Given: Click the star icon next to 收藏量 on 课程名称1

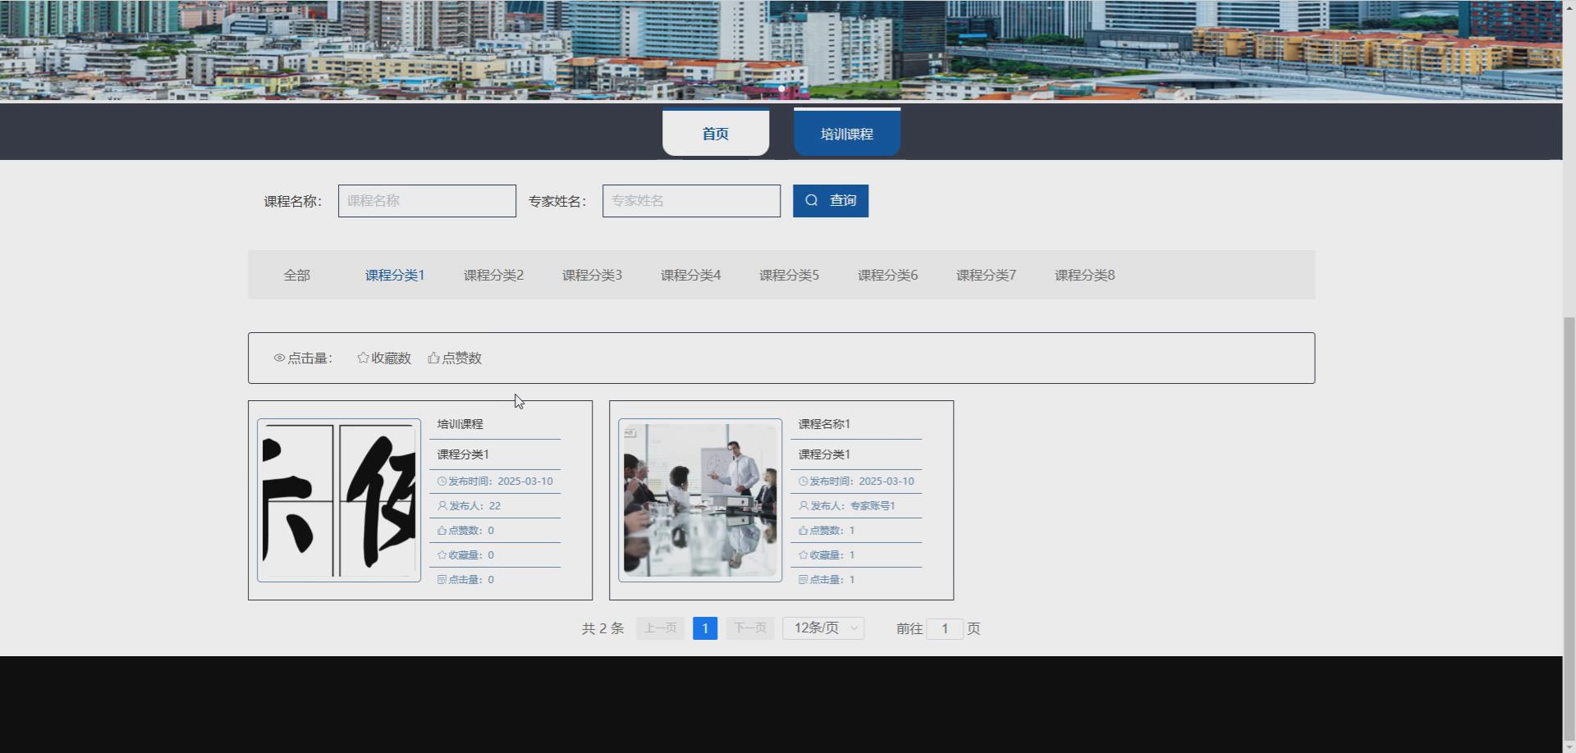Looking at the screenshot, I should [x=803, y=554].
